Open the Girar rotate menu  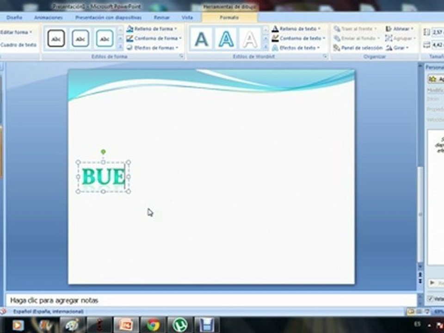pos(397,48)
